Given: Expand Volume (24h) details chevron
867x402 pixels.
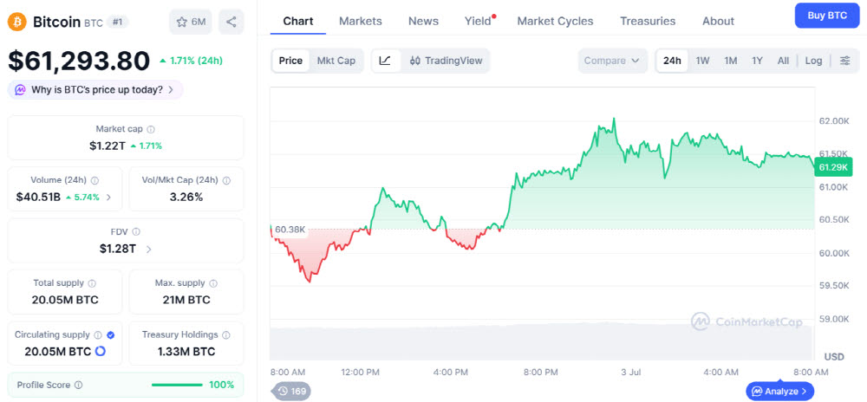Looking at the screenshot, I should pos(108,197).
